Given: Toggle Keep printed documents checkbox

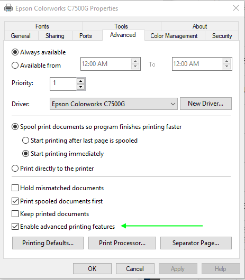Looking at the screenshot, I should [x=15, y=214].
